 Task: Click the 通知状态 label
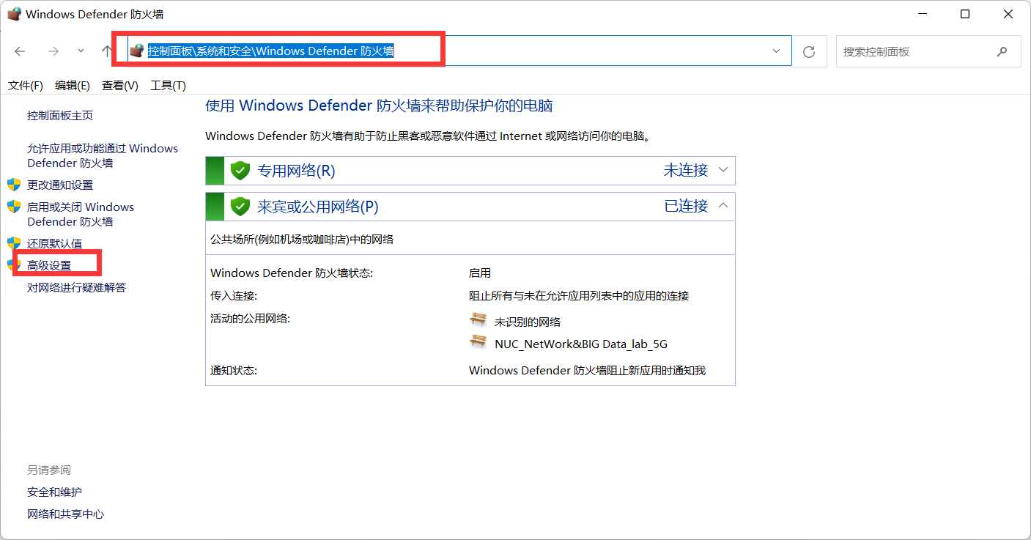click(234, 371)
